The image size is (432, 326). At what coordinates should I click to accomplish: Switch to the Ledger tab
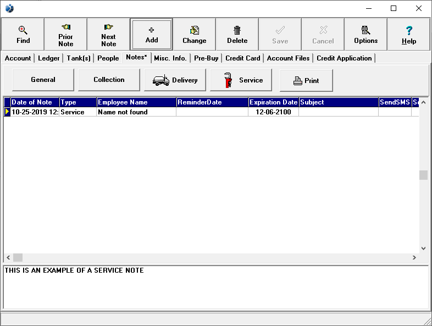49,58
